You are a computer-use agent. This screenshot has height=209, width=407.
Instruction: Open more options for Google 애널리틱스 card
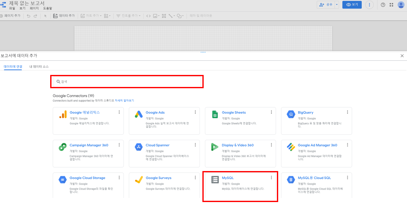coord(119,112)
